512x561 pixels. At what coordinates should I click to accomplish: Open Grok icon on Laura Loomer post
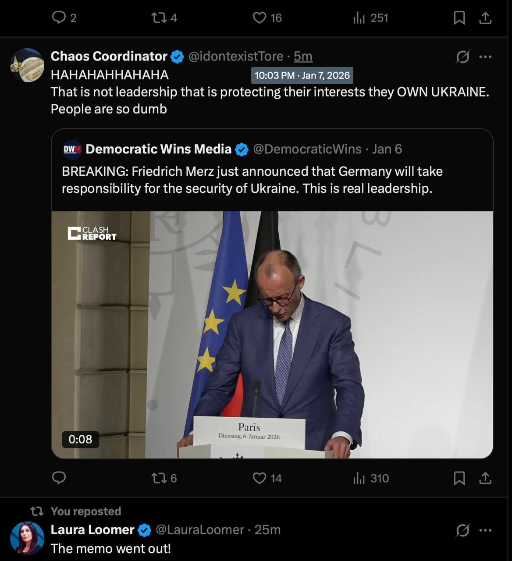point(462,530)
